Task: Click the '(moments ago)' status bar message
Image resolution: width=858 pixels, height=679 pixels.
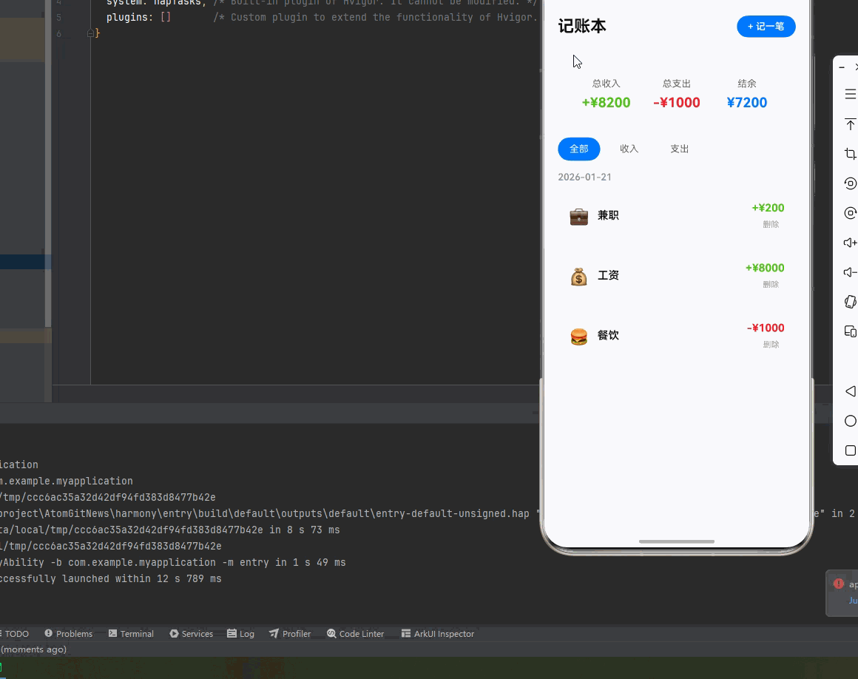Action: pyautogui.click(x=33, y=649)
